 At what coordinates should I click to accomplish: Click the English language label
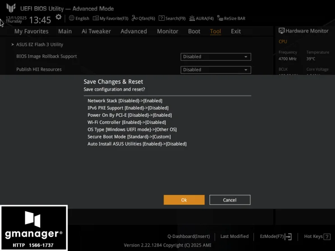click(82, 18)
